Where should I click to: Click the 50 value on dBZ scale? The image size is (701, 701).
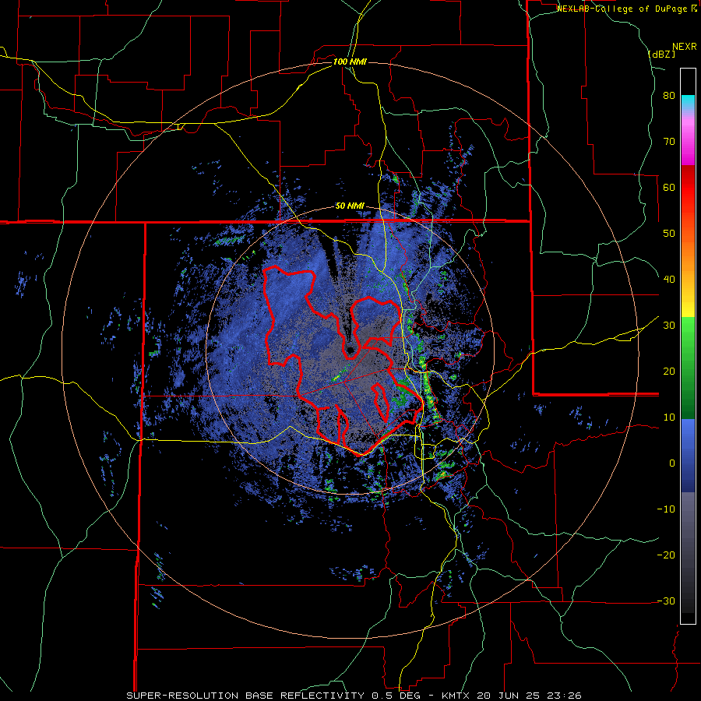click(x=669, y=234)
